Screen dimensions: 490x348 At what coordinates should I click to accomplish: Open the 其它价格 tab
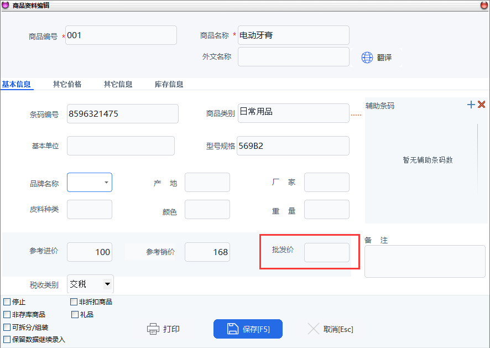pos(67,84)
